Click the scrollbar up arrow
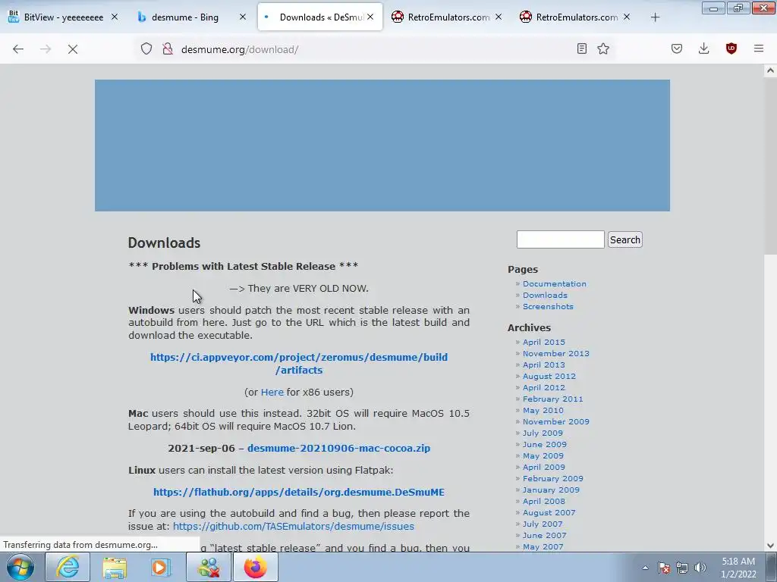Image resolution: width=777 pixels, height=582 pixels. pos(770,70)
